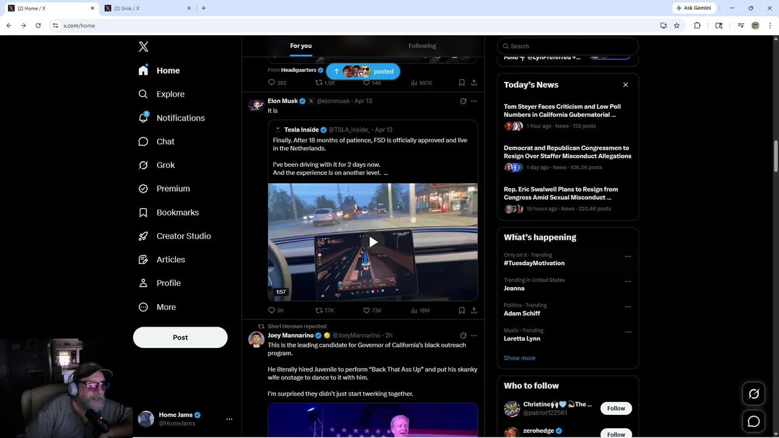Close the Today's News panel
Screen dimensions: 779x438
pyautogui.click(x=625, y=85)
